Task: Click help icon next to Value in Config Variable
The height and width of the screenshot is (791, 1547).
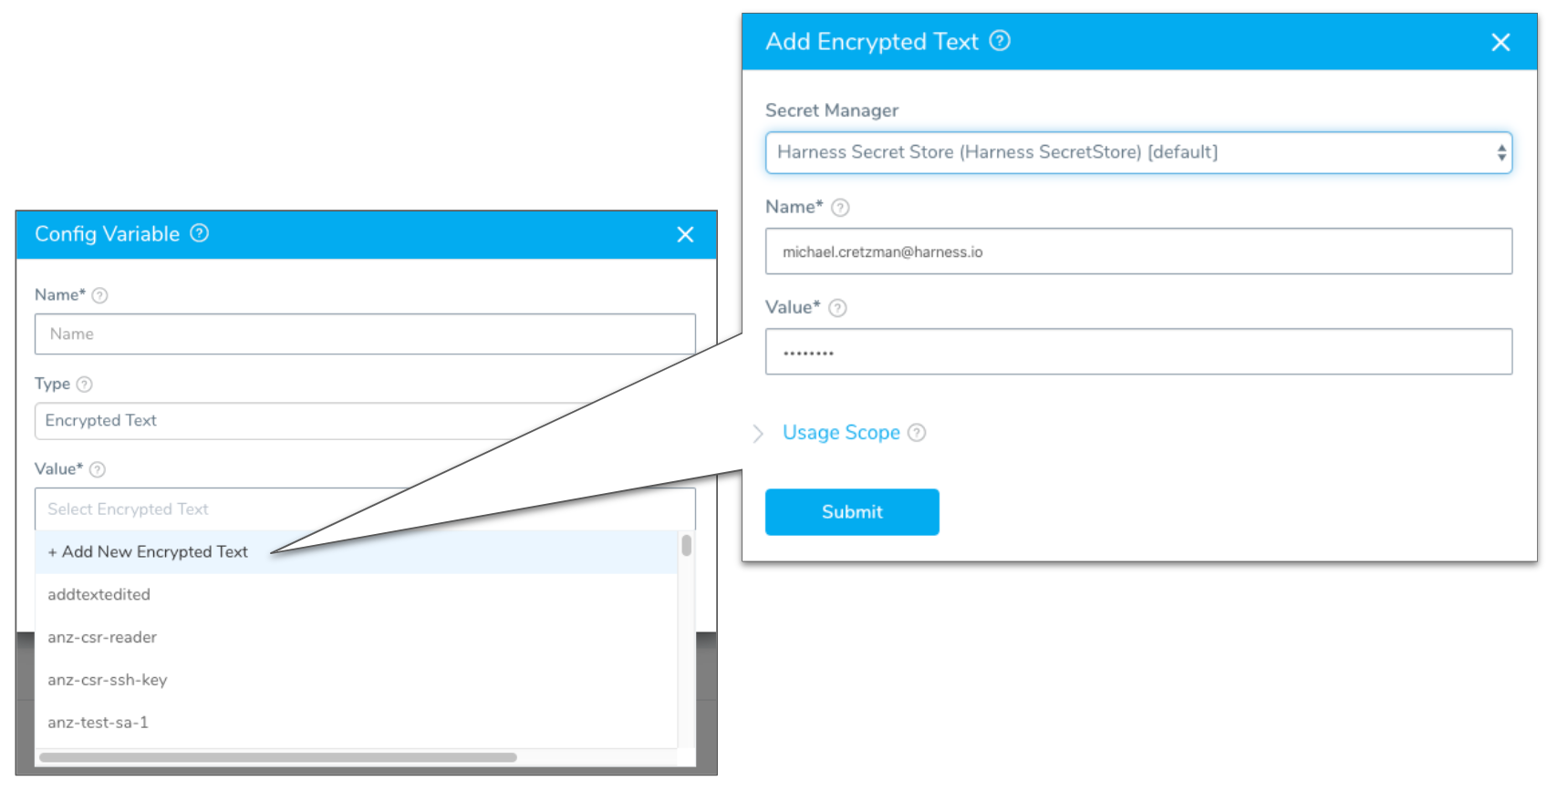Action: (x=98, y=469)
